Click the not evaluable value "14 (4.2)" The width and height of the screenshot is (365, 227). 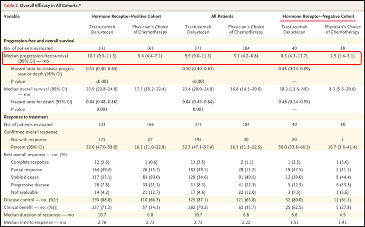pyautogui.click(x=102, y=192)
